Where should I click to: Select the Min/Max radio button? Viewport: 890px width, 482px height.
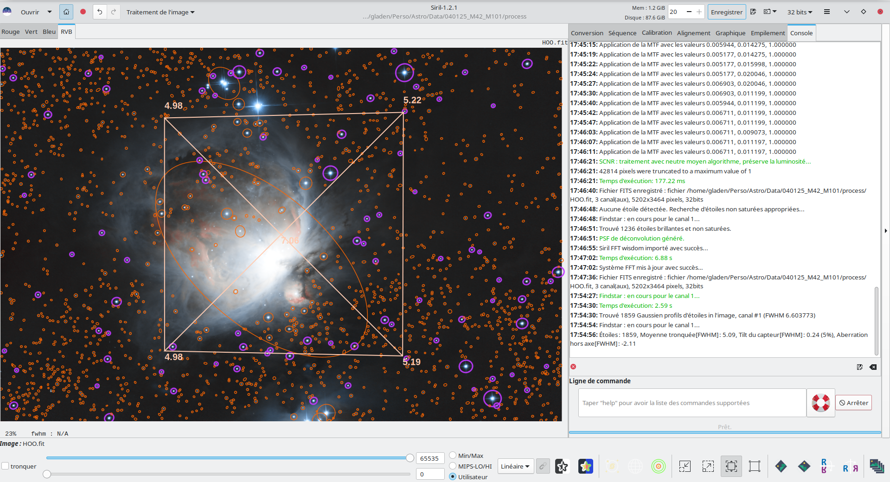(x=453, y=456)
